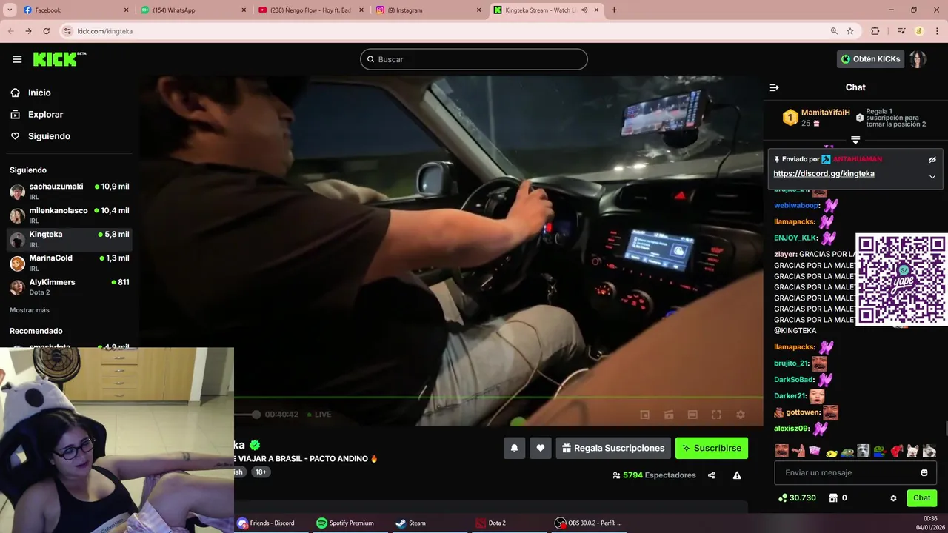948x533 pixels.
Task: Click the 30.730 channel points icon
Action: (783, 498)
